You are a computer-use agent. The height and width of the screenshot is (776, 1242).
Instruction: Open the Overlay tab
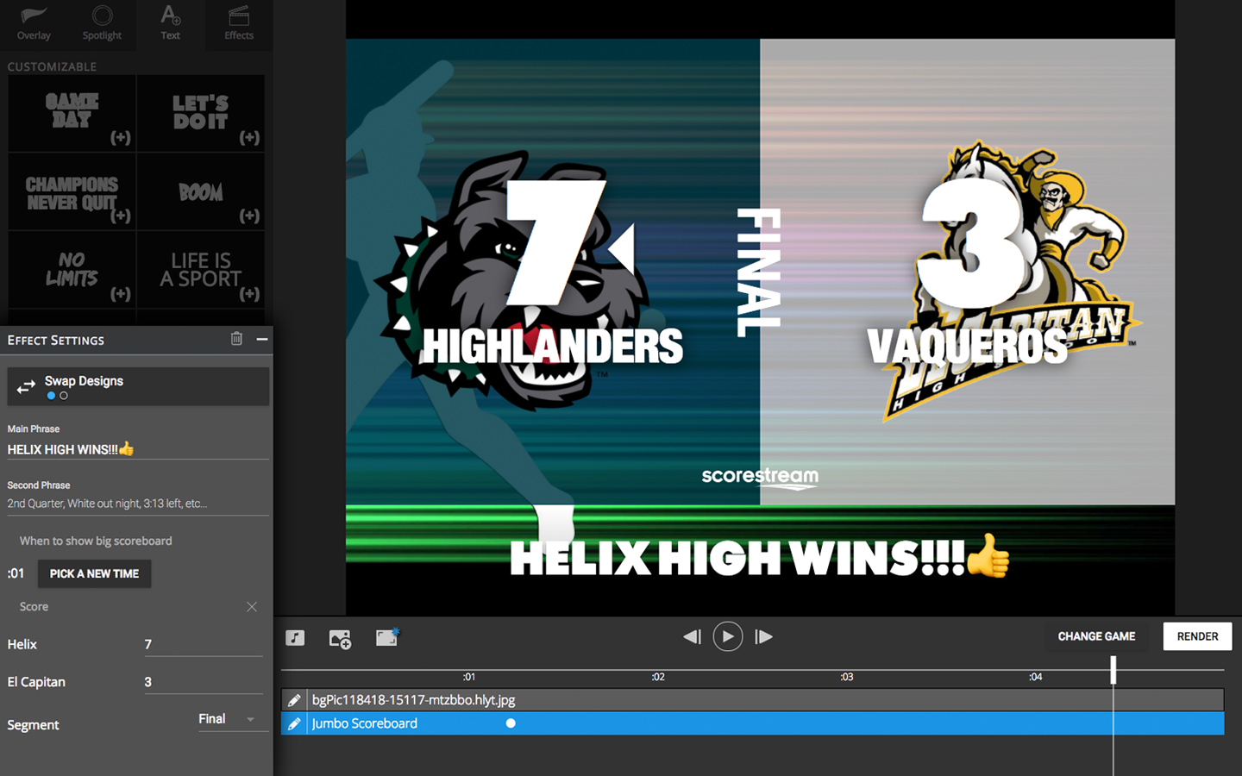[x=34, y=23]
